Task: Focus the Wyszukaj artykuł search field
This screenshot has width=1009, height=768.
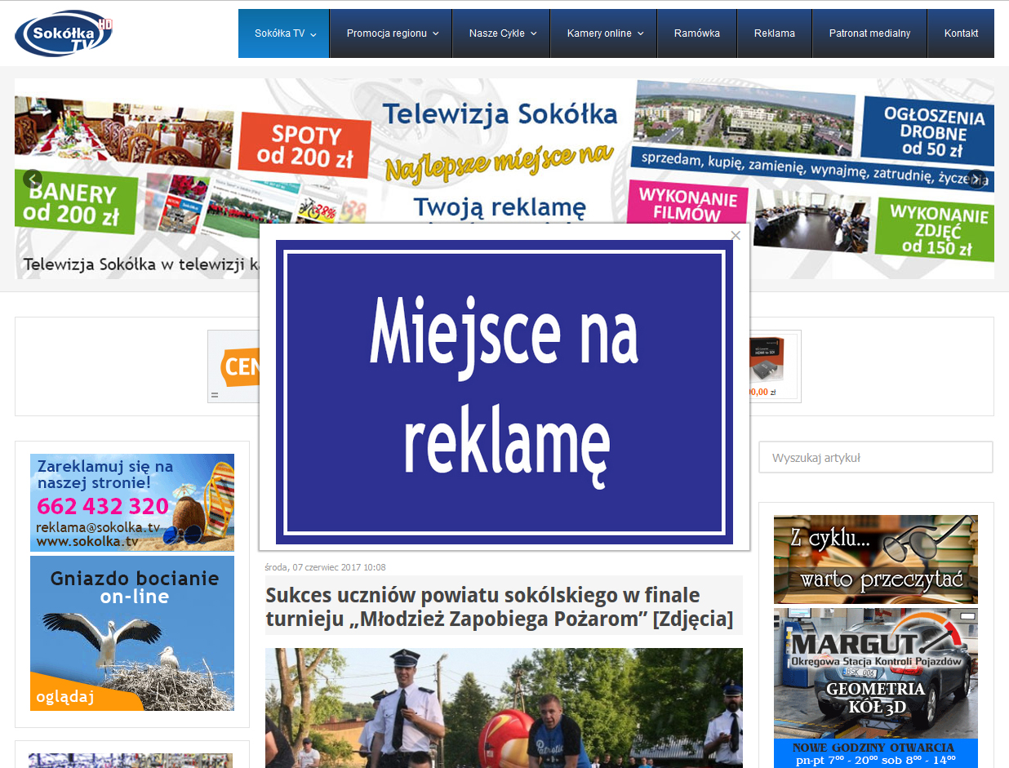Action: point(876,458)
